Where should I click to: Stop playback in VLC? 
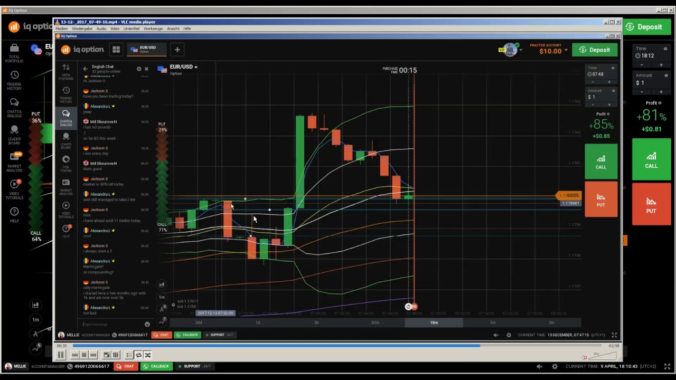[x=84, y=355]
